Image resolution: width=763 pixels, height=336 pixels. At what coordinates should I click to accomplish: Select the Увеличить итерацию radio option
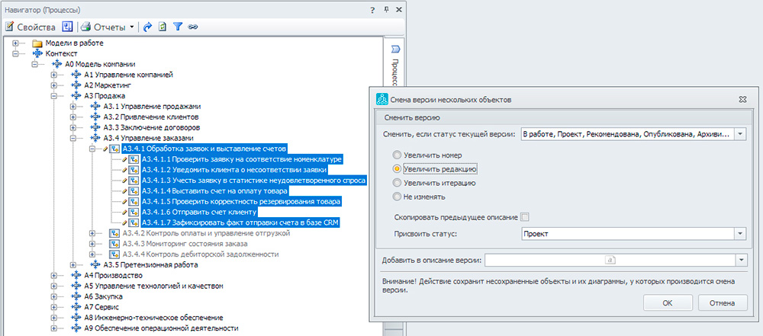coord(396,183)
